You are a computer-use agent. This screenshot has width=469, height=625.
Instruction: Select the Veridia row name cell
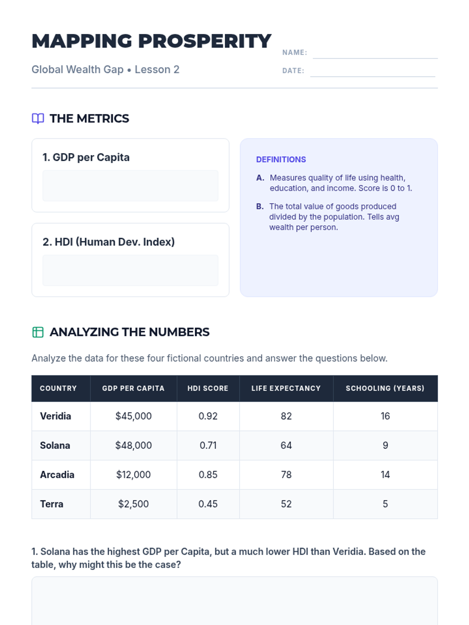click(x=61, y=416)
